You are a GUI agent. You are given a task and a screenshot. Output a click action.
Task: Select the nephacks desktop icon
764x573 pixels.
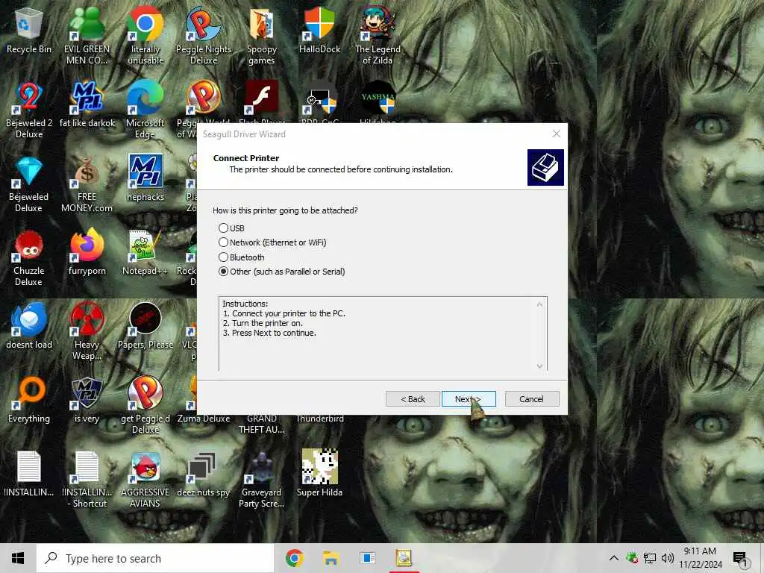pyautogui.click(x=145, y=178)
